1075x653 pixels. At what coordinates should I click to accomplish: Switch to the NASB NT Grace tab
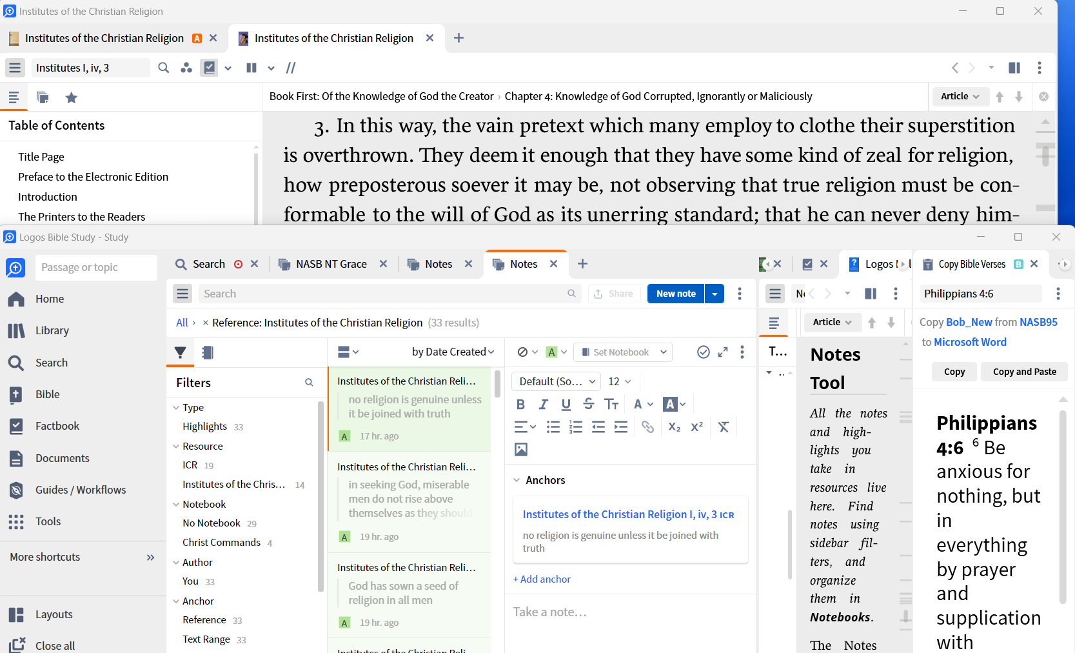331,264
